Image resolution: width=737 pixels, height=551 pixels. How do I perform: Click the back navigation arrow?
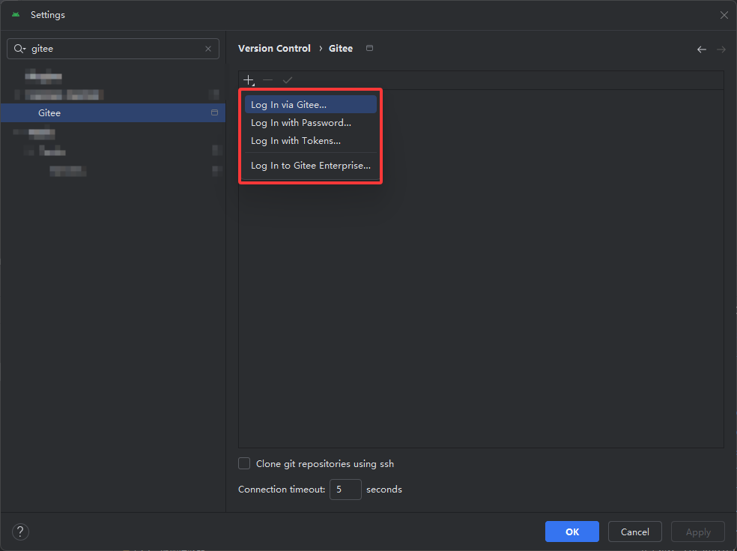702,49
